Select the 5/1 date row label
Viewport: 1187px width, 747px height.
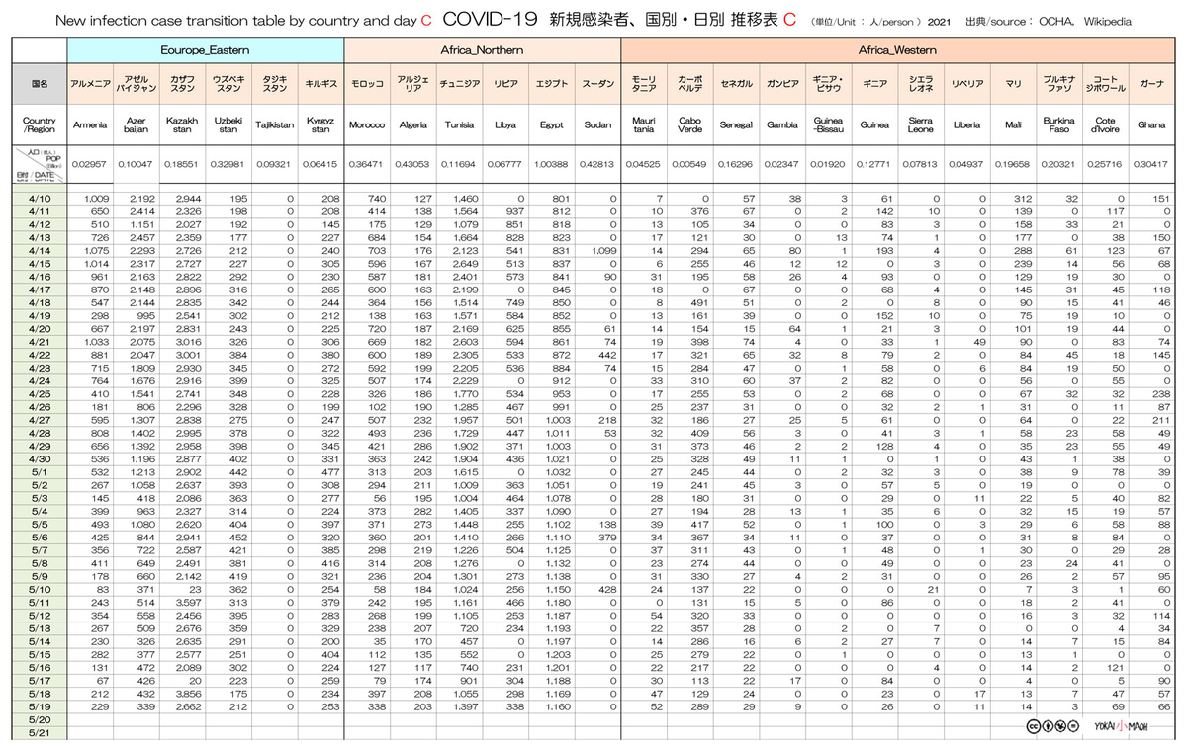click(x=40, y=472)
